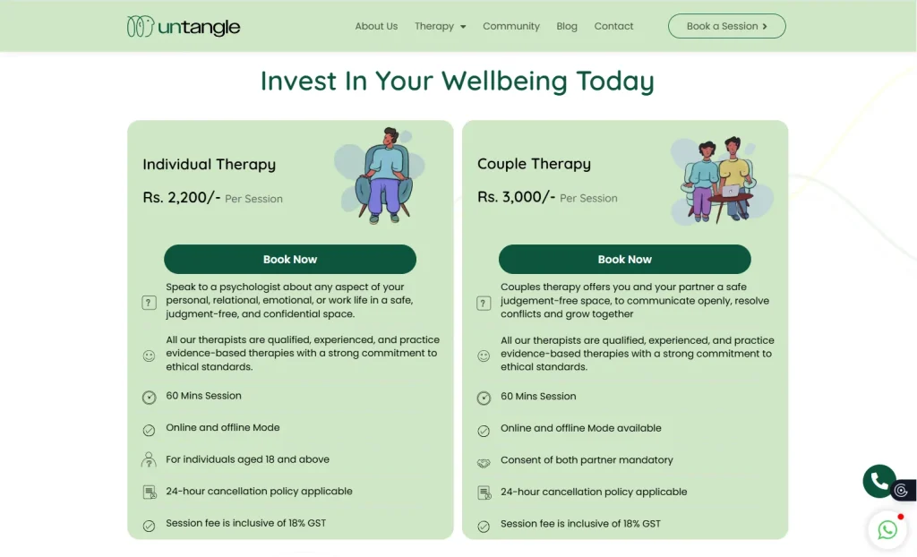The image size is (917, 557).
Task: Click the question mark icon under Couple Therapy
Action: point(484,303)
